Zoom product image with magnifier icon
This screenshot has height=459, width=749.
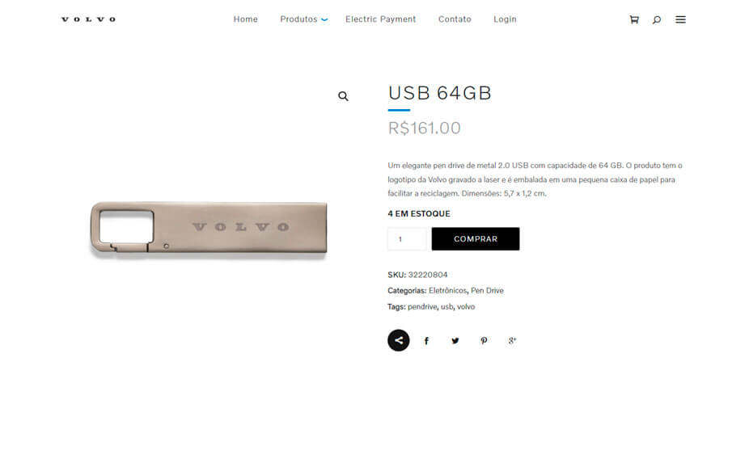point(343,96)
